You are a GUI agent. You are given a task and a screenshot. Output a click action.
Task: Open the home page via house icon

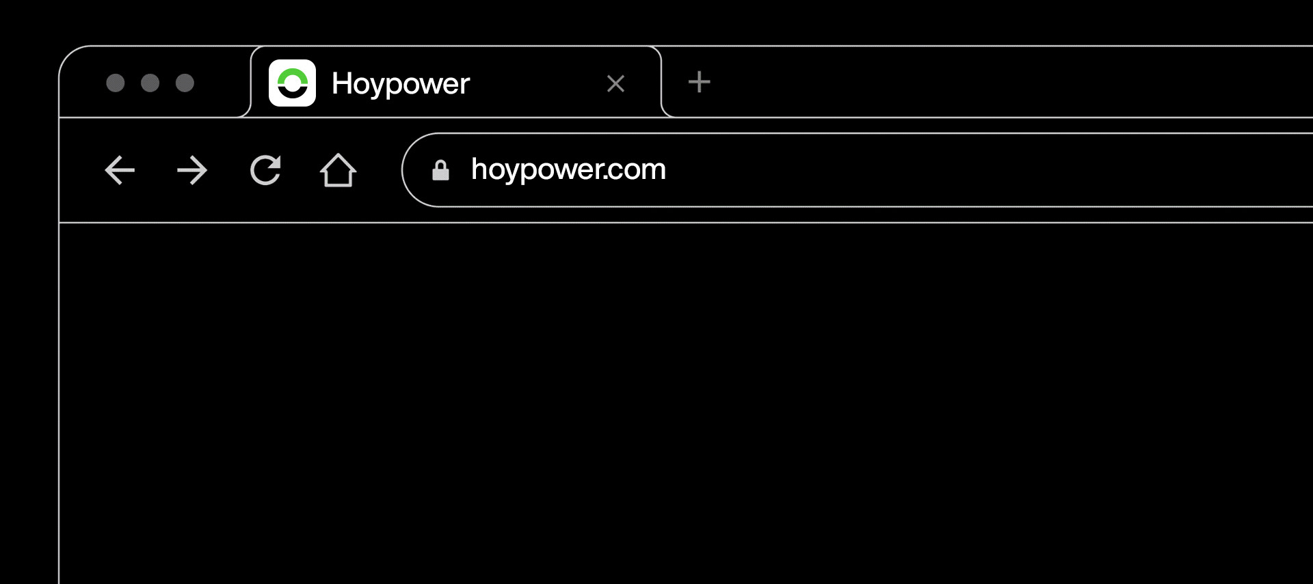tap(338, 170)
